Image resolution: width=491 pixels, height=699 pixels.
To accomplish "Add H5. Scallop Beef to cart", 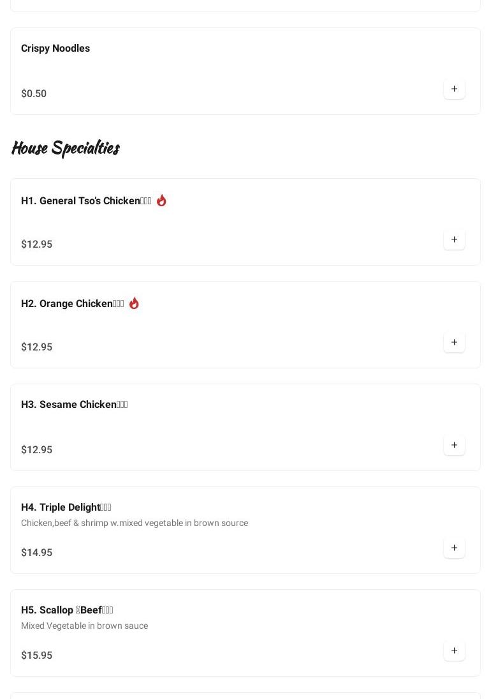I will tap(454, 651).
